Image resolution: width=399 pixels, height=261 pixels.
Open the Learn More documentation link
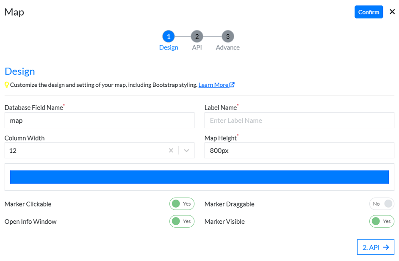click(x=213, y=85)
